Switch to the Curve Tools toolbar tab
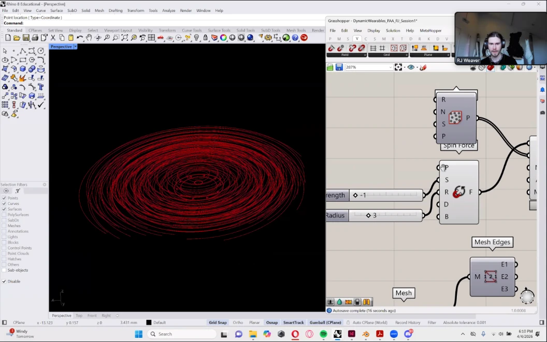 (x=191, y=31)
